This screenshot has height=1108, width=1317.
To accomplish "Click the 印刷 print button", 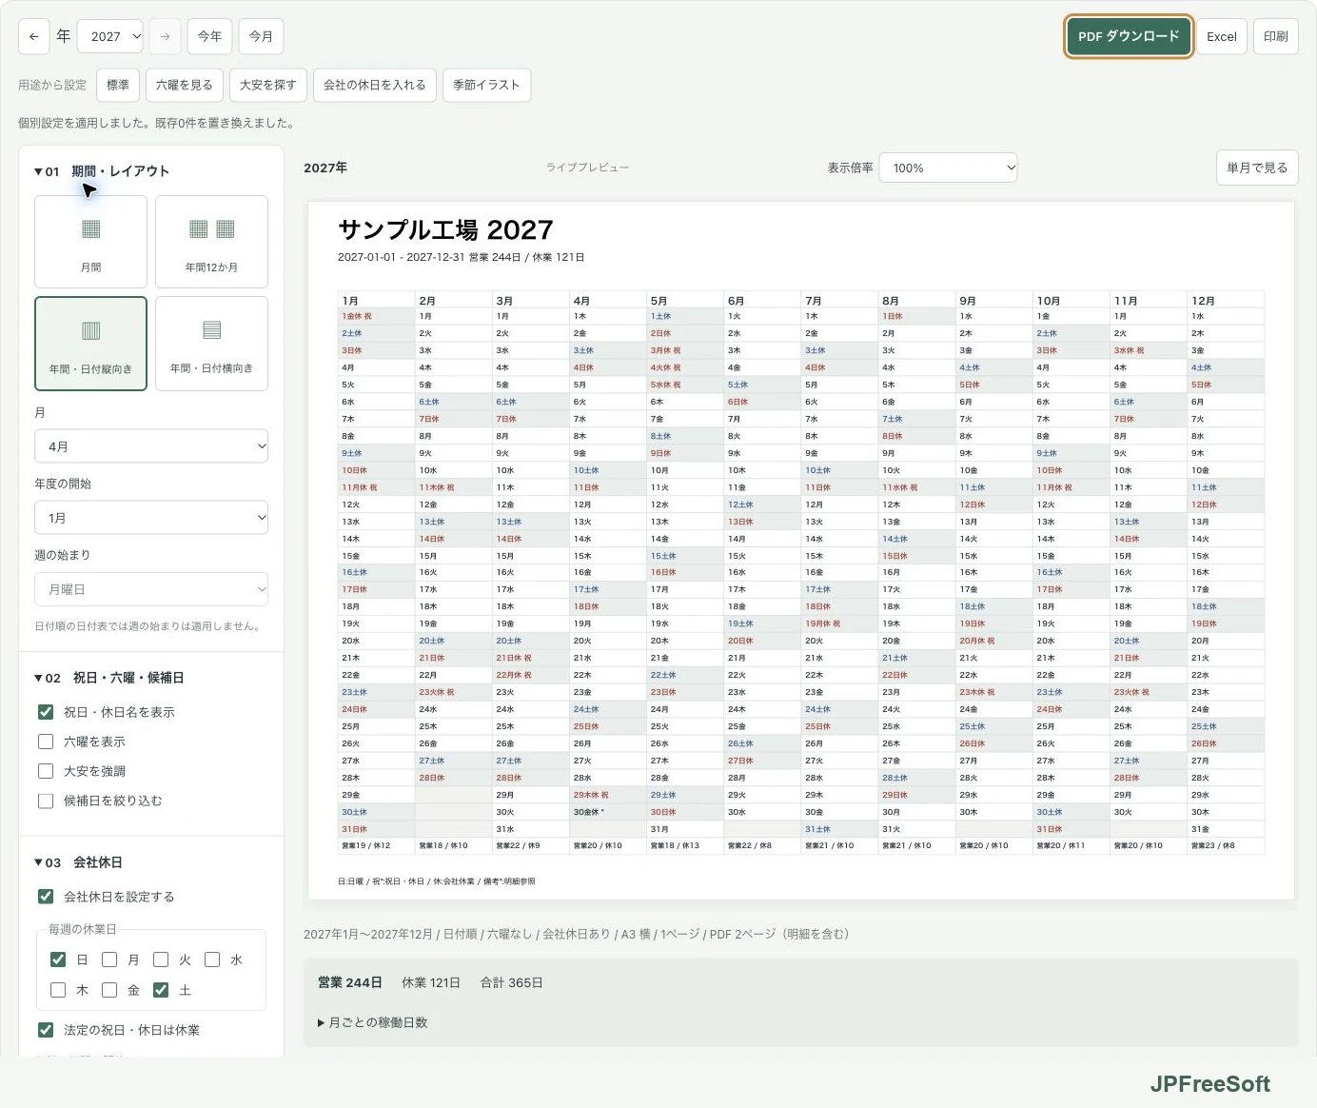I will pos(1276,37).
